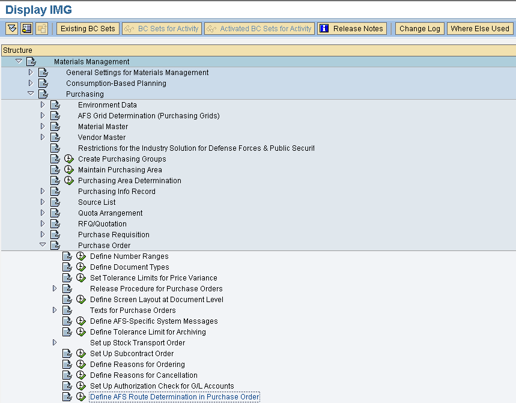Execute the Define Document Types activity
This screenshot has height=403, width=516.
click(x=81, y=267)
